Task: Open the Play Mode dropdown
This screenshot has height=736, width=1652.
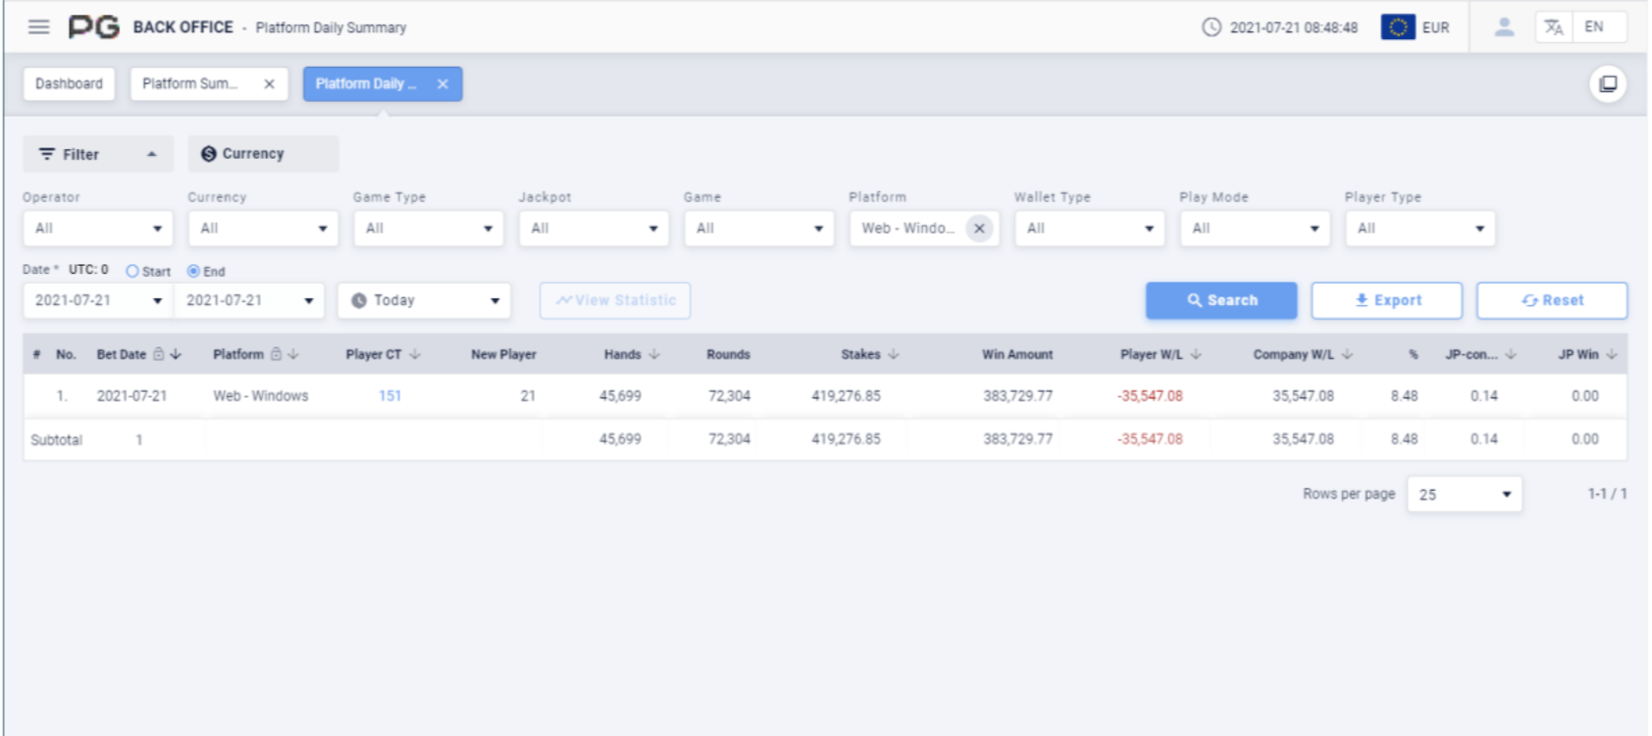Action: 1255,229
